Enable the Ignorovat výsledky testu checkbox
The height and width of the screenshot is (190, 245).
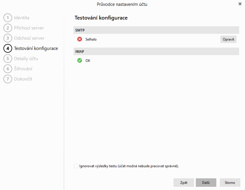[76, 166]
